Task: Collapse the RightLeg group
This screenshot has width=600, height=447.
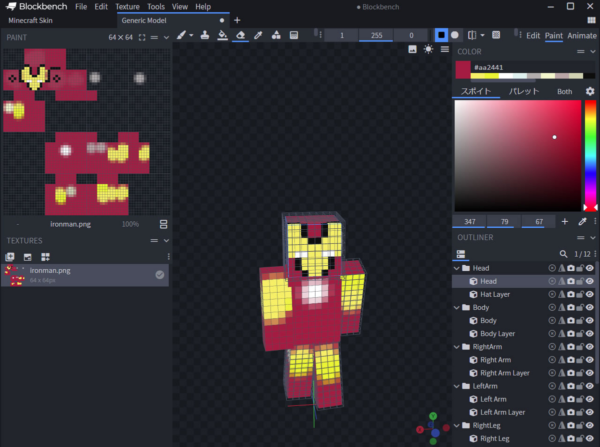Action: click(x=456, y=426)
